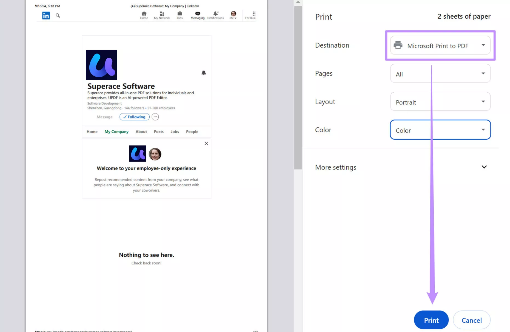Dismiss the employee-only experience card

(206, 143)
